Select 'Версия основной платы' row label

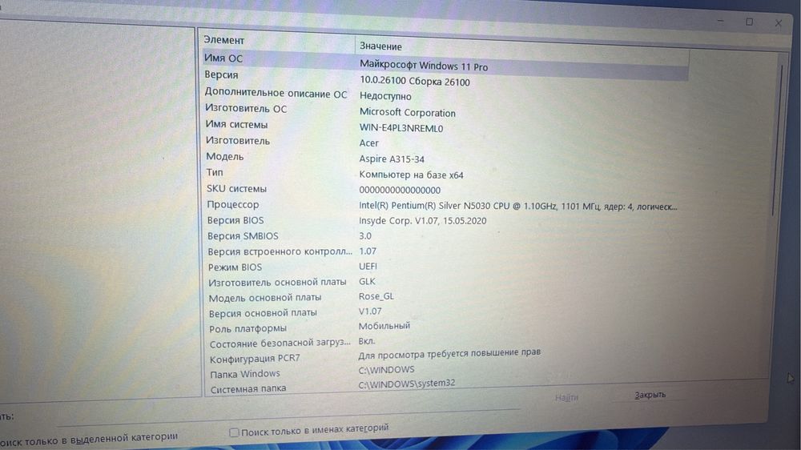(x=263, y=312)
